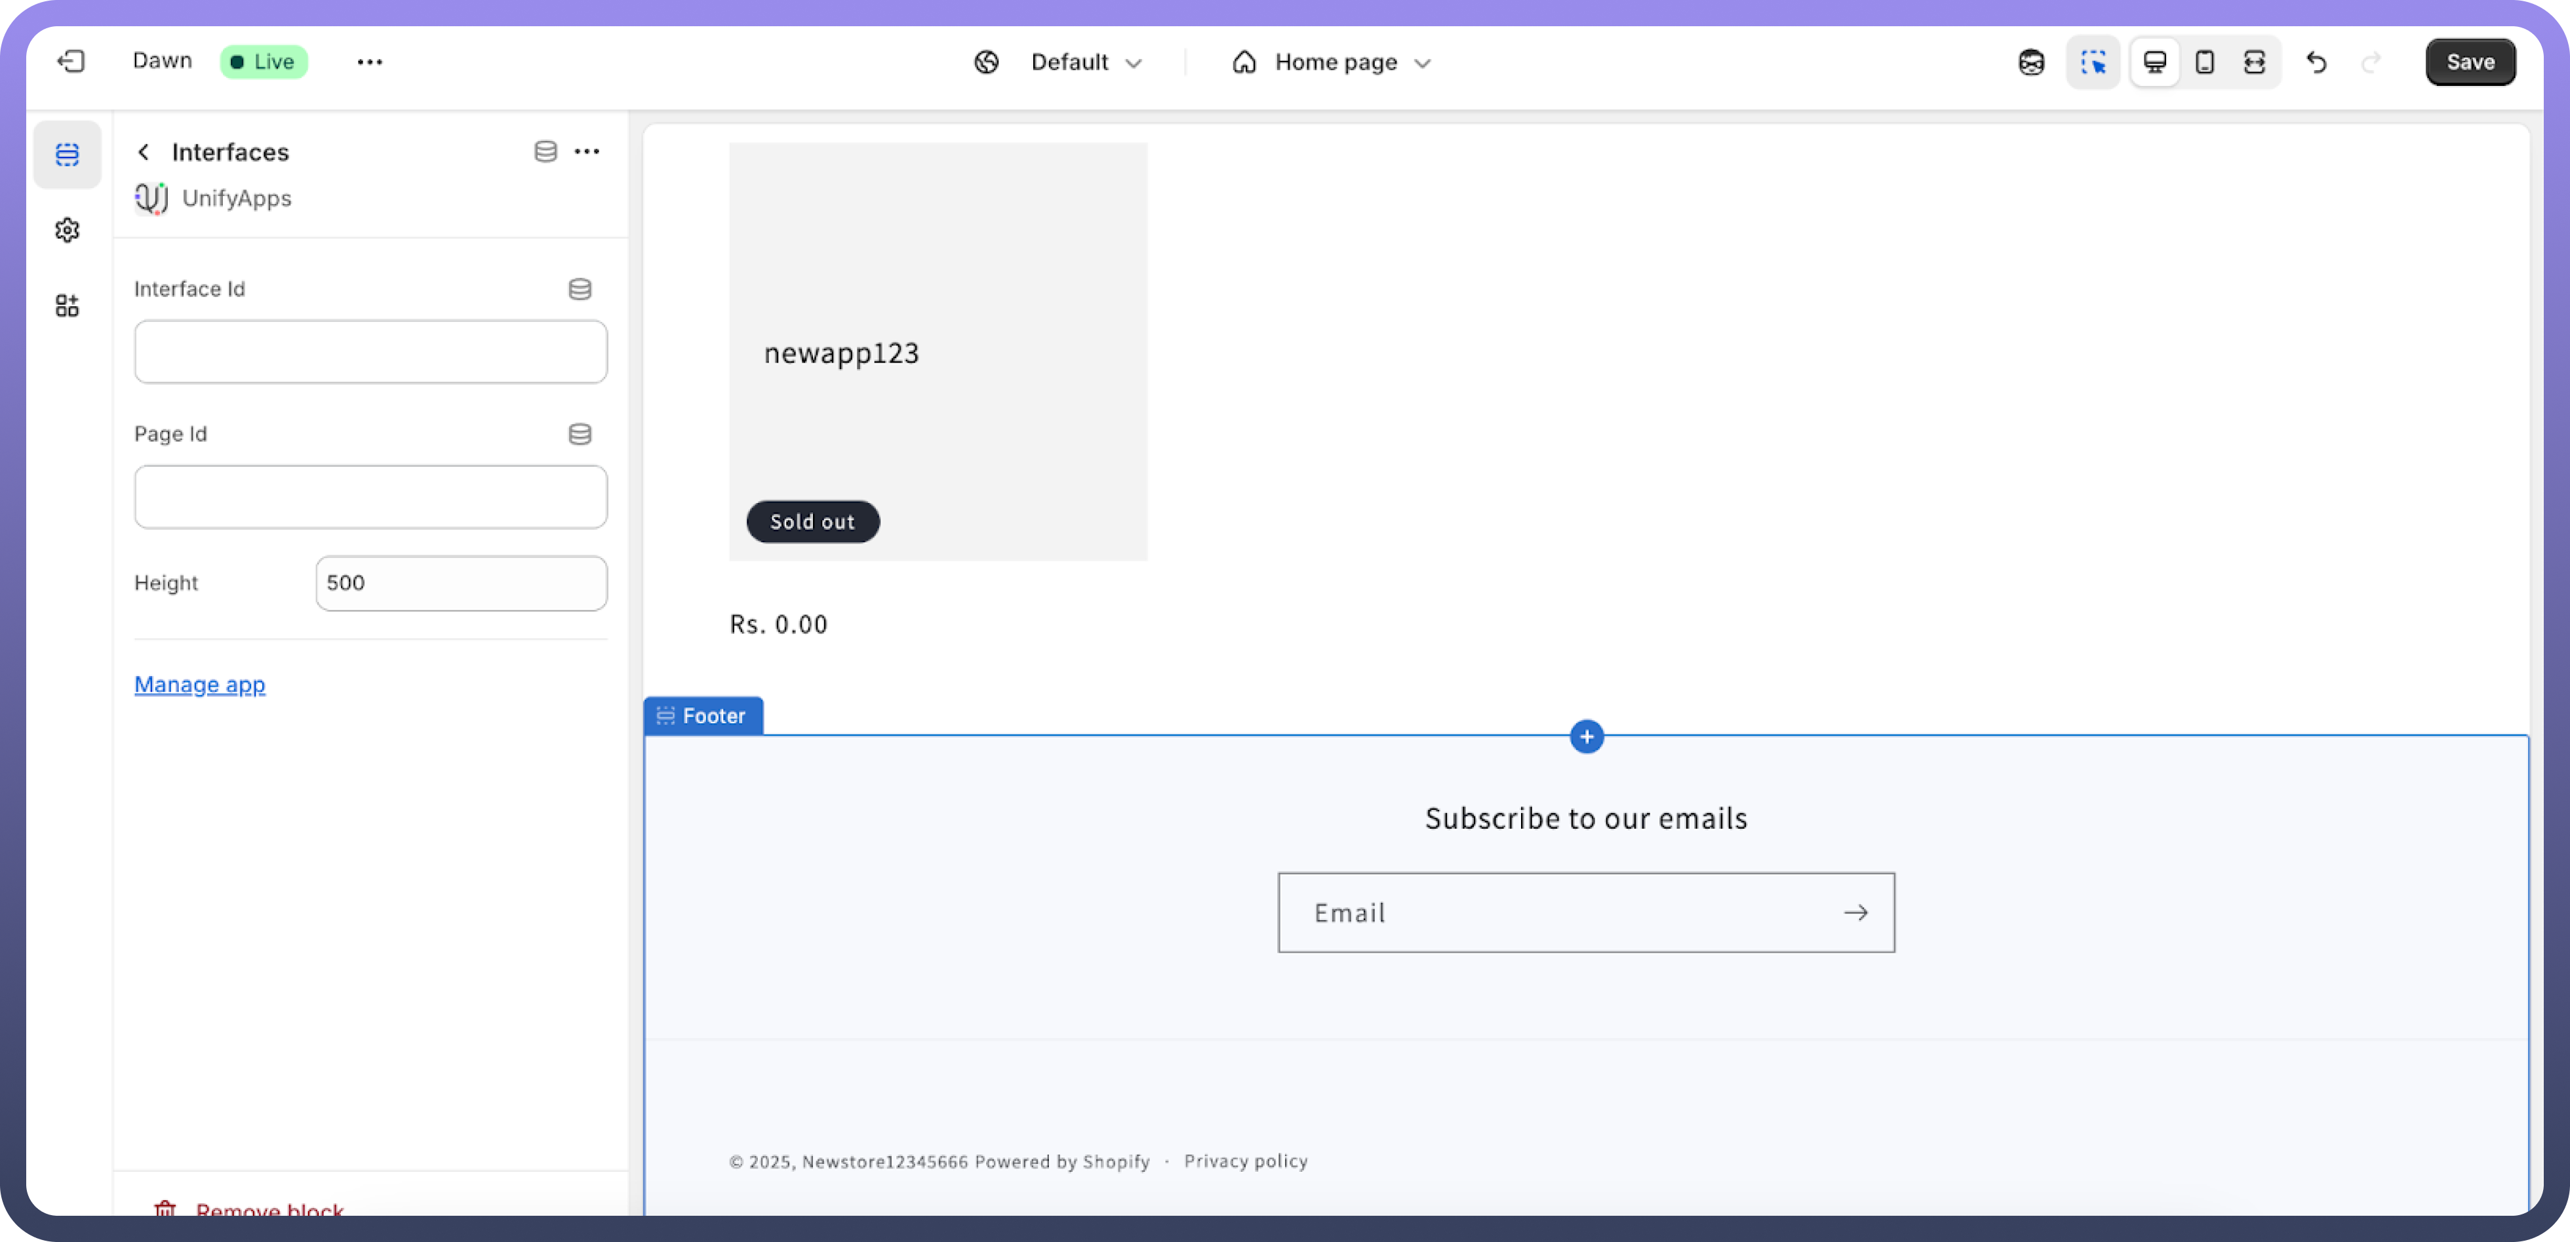This screenshot has width=2570, height=1242.
Task: Open Interfaces block more options menu
Action: click(x=587, y=151)
